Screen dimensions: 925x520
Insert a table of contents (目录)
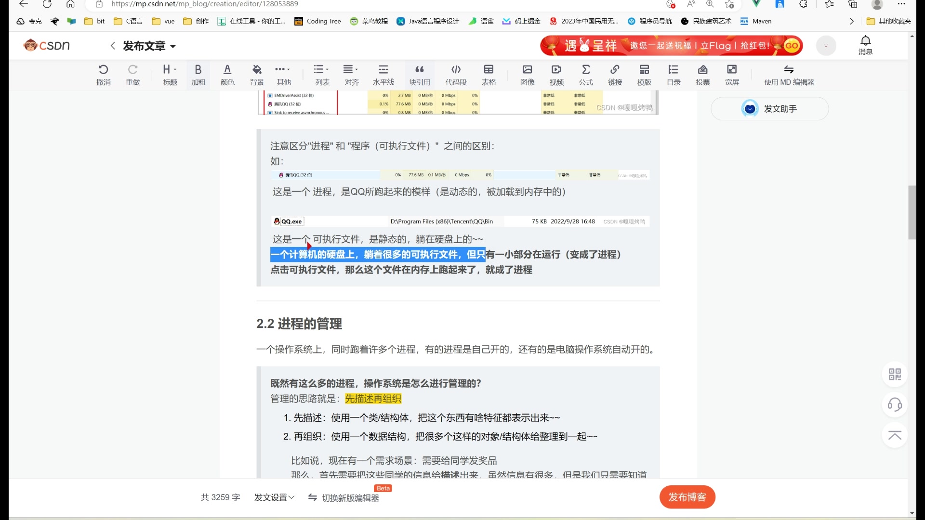coord(674,75)
